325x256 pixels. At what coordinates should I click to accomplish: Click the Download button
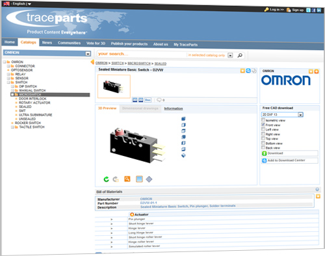(x=290, y=153)
